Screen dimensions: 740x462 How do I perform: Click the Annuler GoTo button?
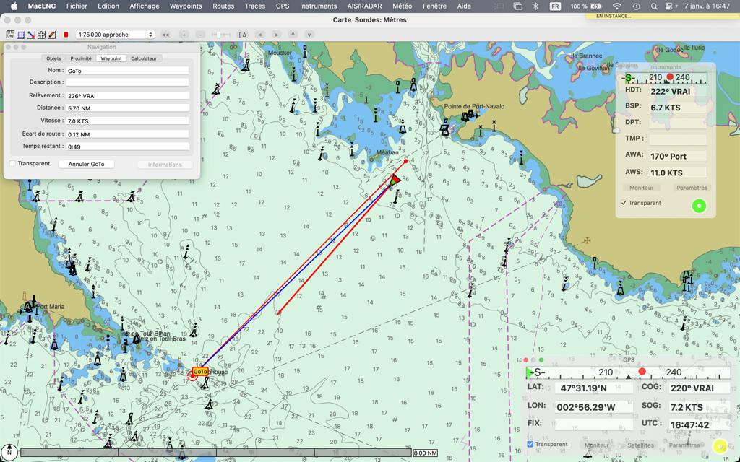tap(86, 165)
